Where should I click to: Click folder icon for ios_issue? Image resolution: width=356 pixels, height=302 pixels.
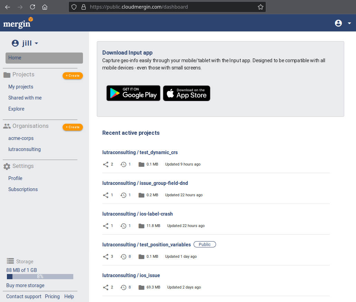(x=141, y=287)
